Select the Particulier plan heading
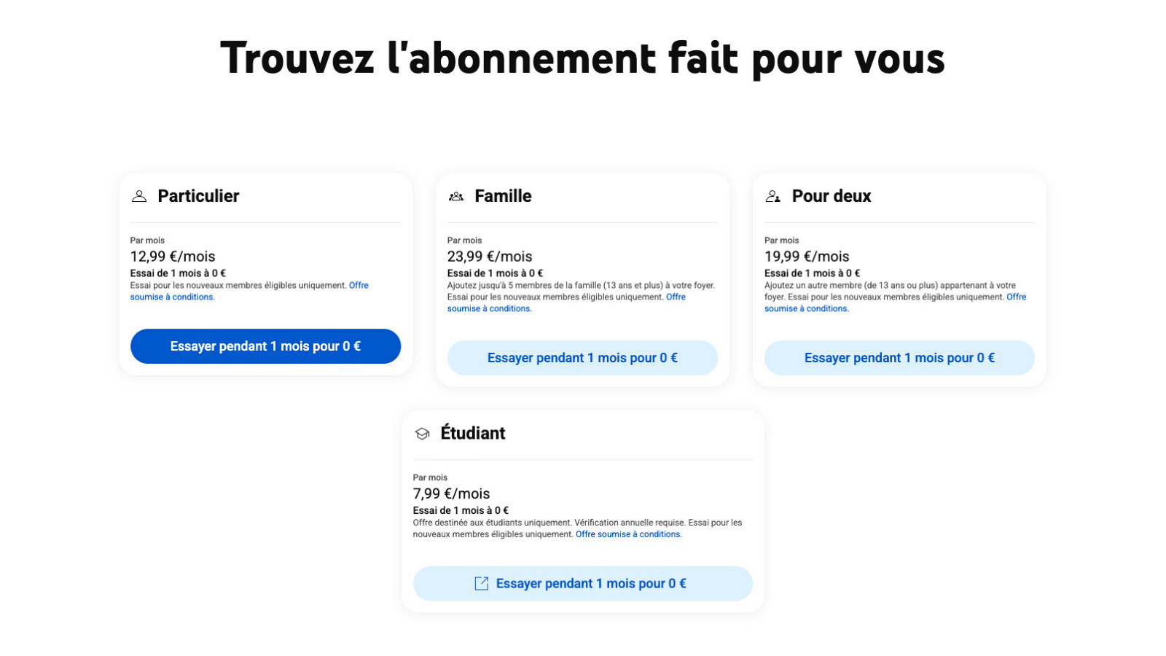This screenshot has width=1166, height=656. coord(198,196)
